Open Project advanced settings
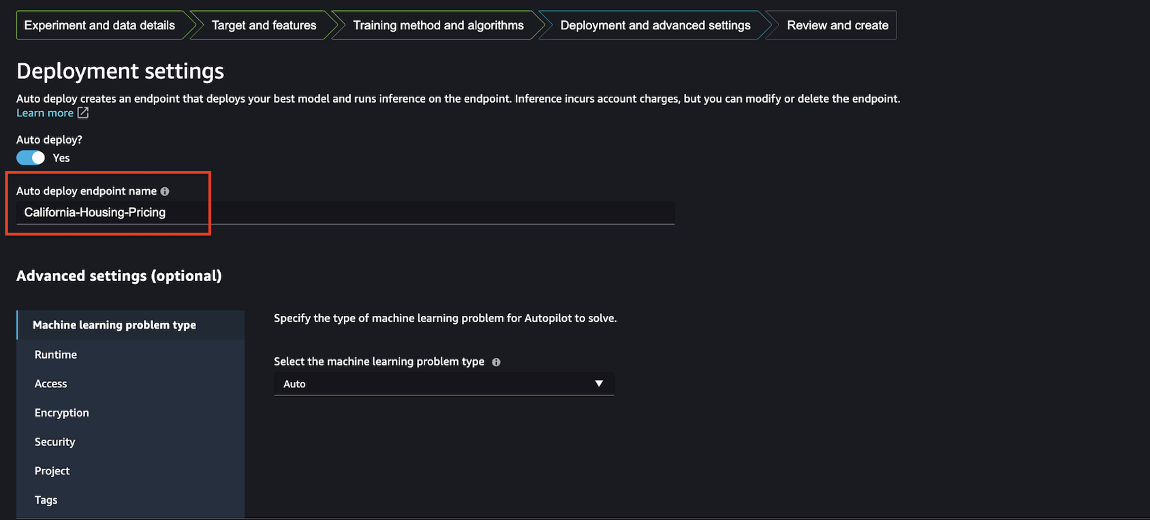This screenshot has width=1150, height=520. 52,471
